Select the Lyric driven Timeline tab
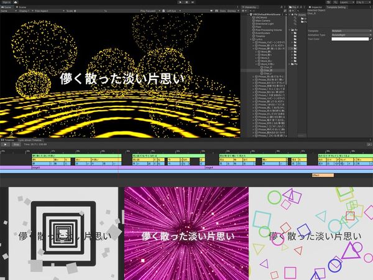The width and height of the screenshot is (373, 280). coord(30,140)
